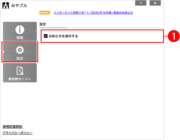Click the gear icon on 設定
Image resolution: width=180 pixels, height=140 pixels.
click(x=20, y=50)
